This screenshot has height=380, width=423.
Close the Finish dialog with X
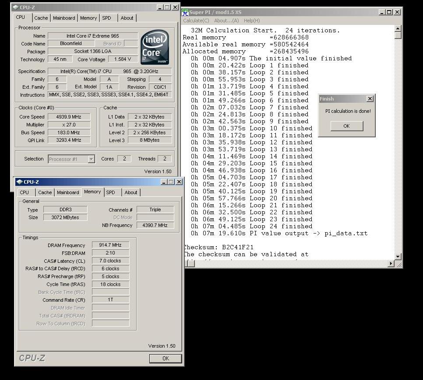(370, 99)
